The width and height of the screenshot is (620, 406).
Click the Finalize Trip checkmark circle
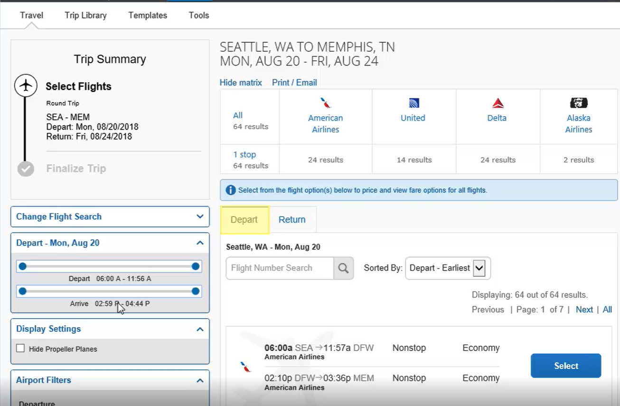pos(26,168)
